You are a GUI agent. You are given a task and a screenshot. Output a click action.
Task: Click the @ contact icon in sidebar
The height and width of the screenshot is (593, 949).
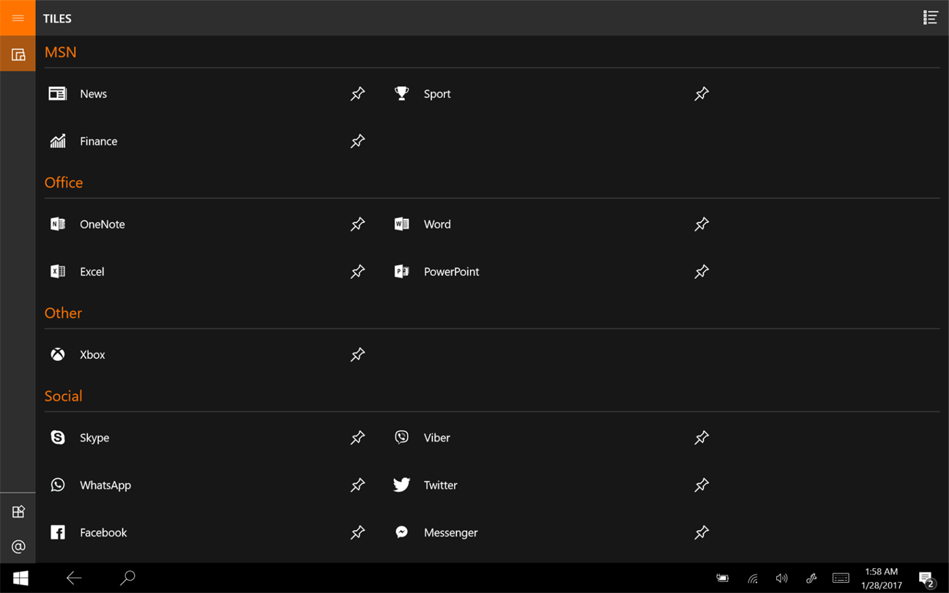[18, 546]
